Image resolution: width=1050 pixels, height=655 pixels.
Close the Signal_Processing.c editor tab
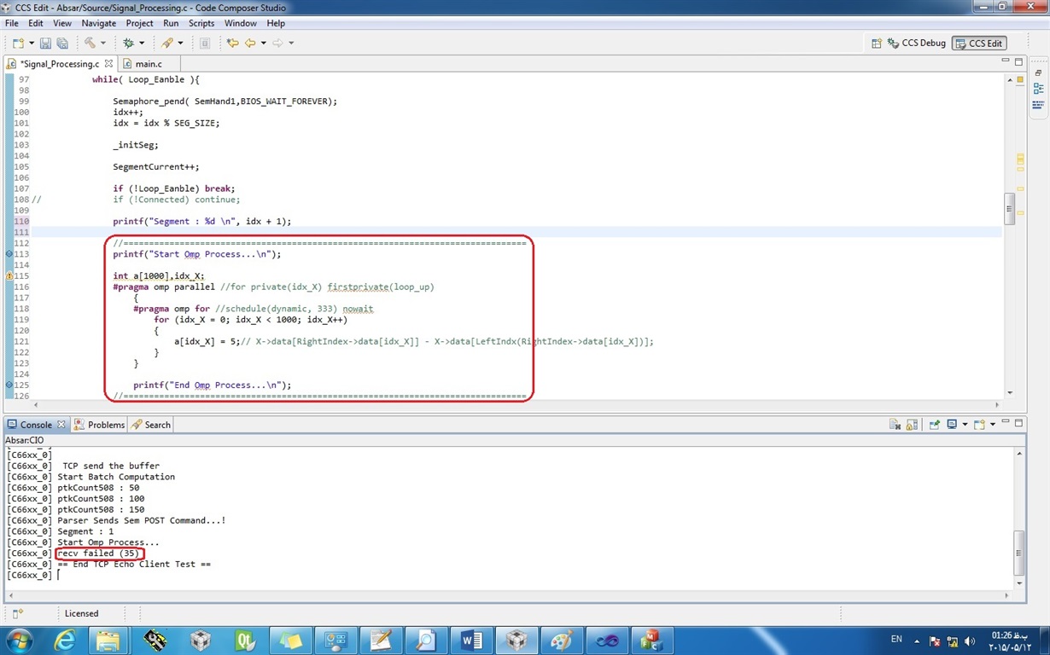click(110, 64)
